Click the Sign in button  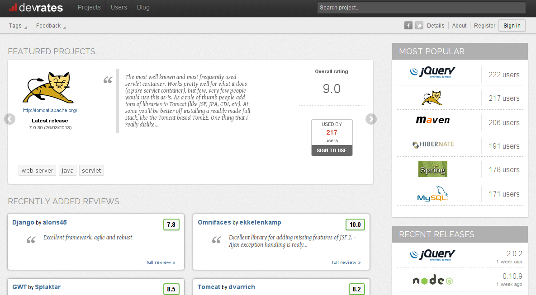pyautogui.click(x=512, y=26)
